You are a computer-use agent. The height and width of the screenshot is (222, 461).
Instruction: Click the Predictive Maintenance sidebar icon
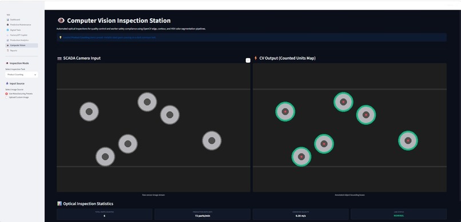pyautogui.click(x=7, y=25)
